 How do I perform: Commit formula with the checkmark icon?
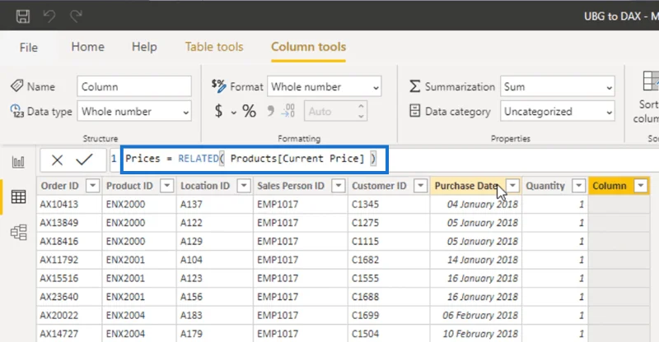84,159
